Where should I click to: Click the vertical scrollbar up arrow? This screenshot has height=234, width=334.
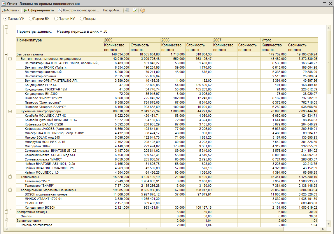pyautogui.click(x=328, y=28)
